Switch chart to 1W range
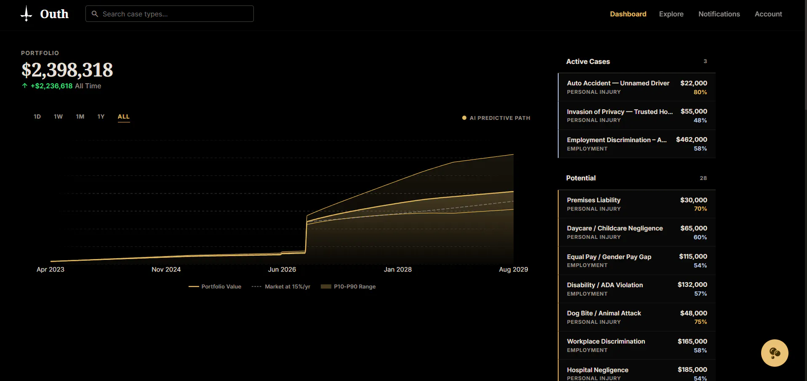The height and width of the screenshot is (381, 807). tap(59, 116)
